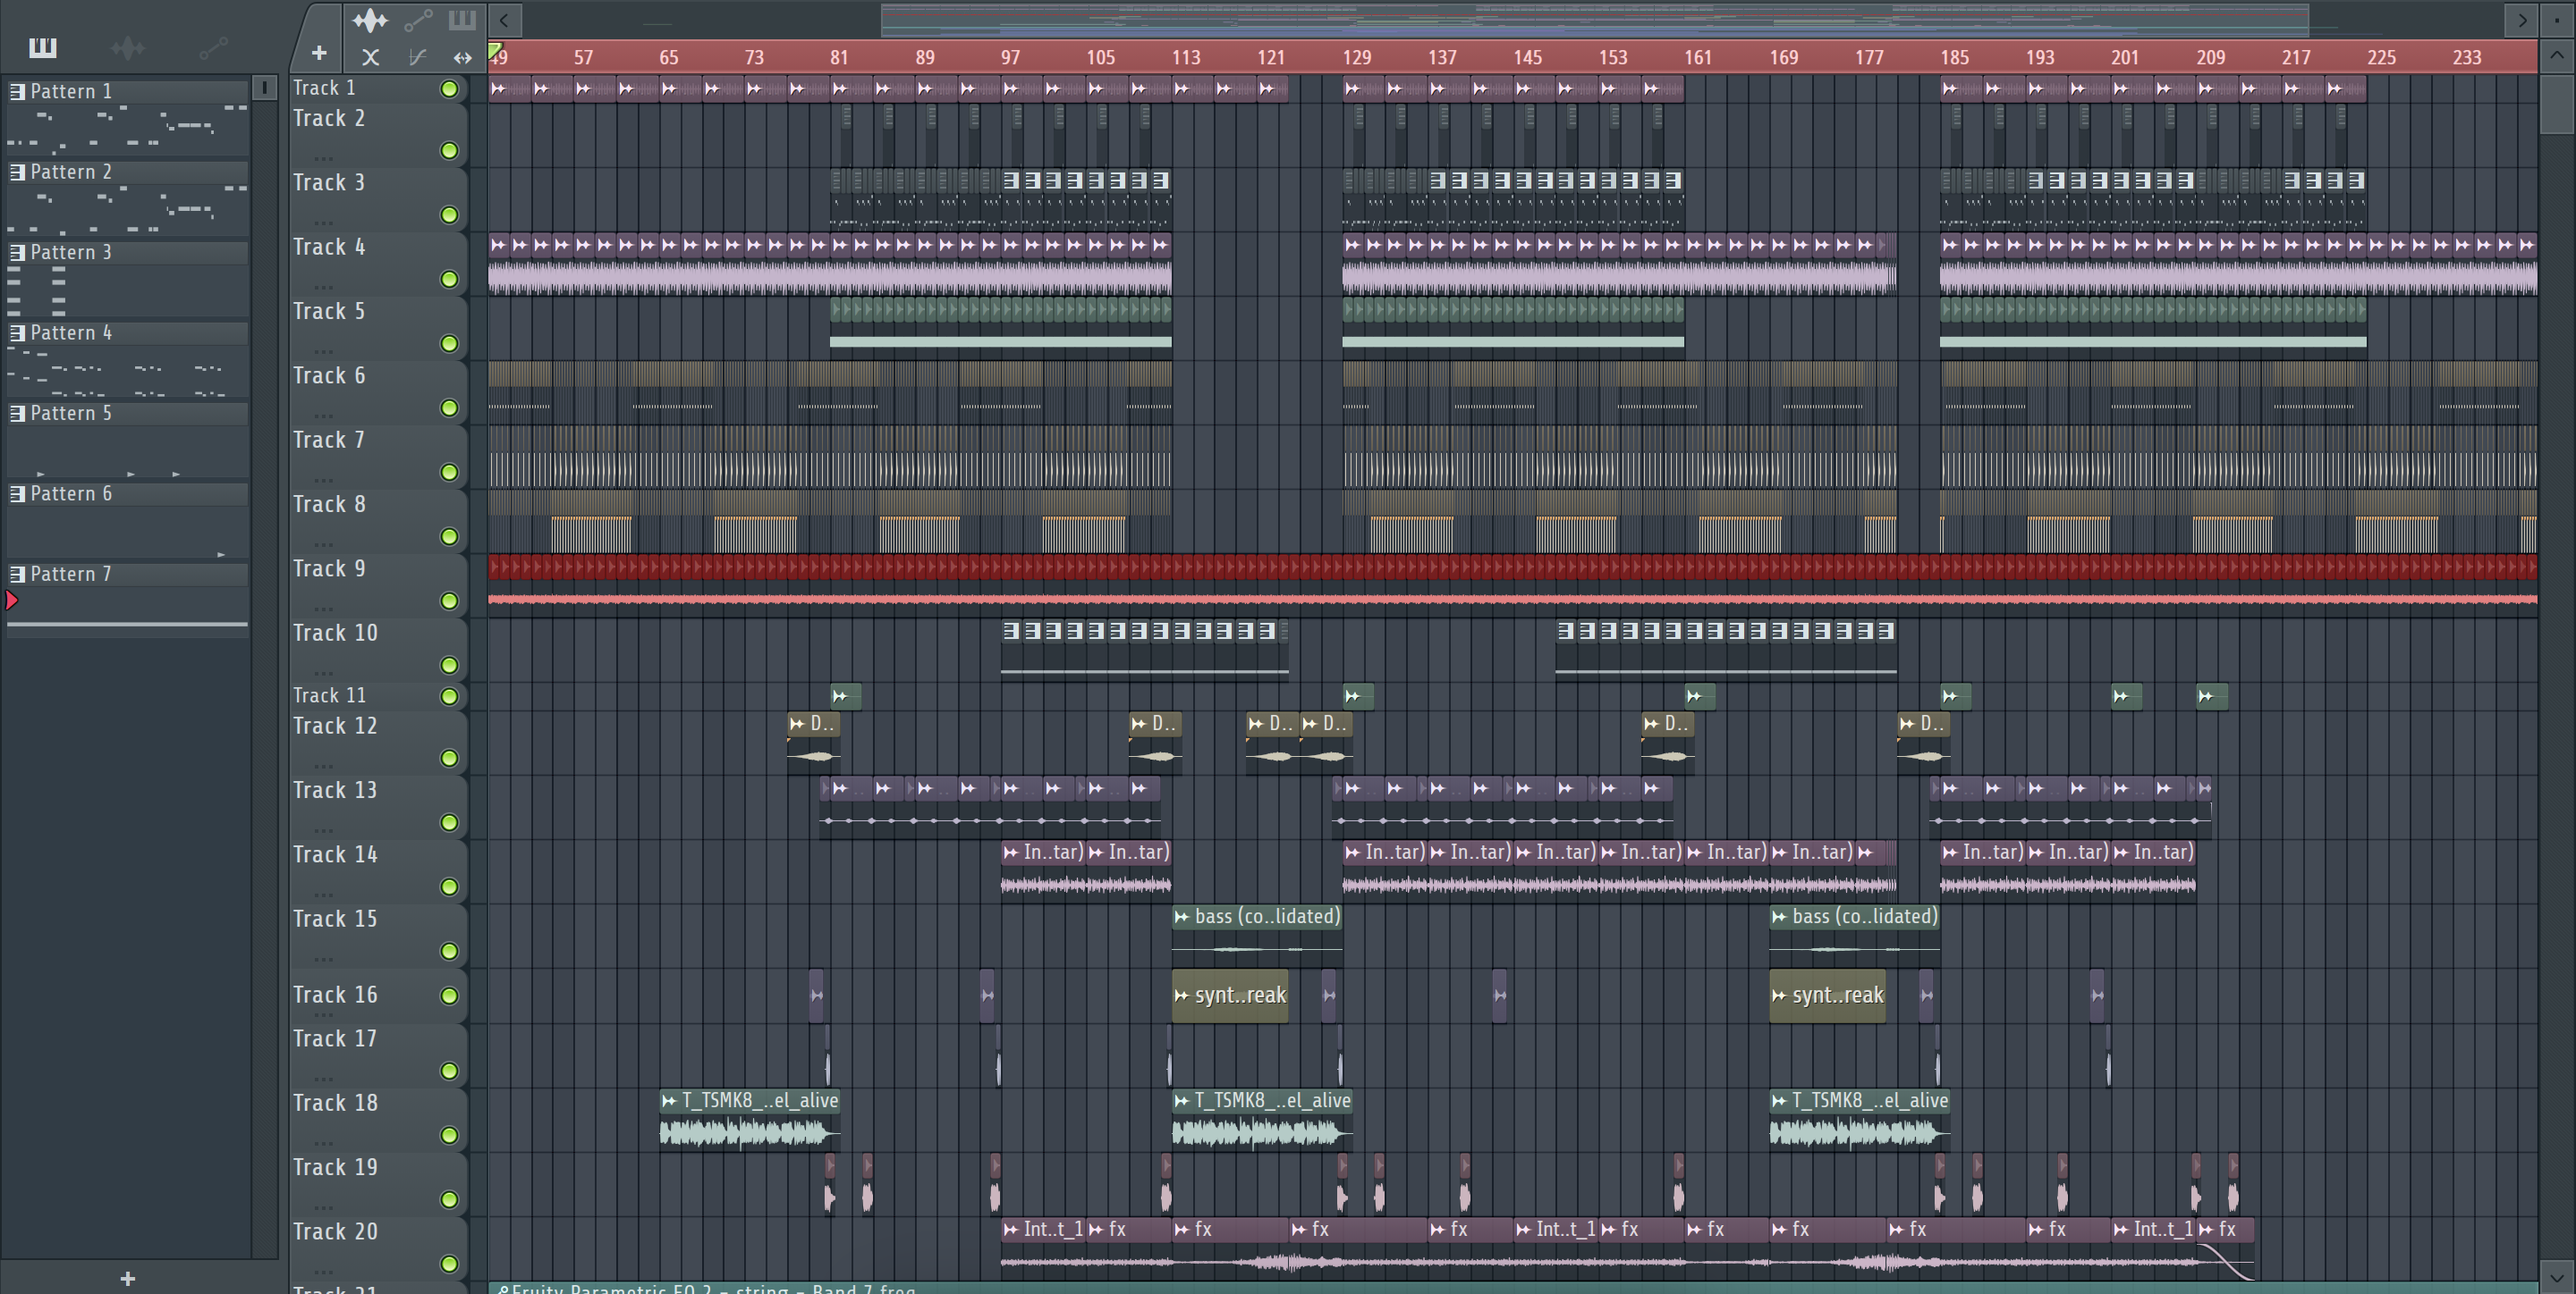The height and width of the screenshot is (1294, 2576).
Task: Mute Track 16 with its green light
Action: (x=450, y=996)
